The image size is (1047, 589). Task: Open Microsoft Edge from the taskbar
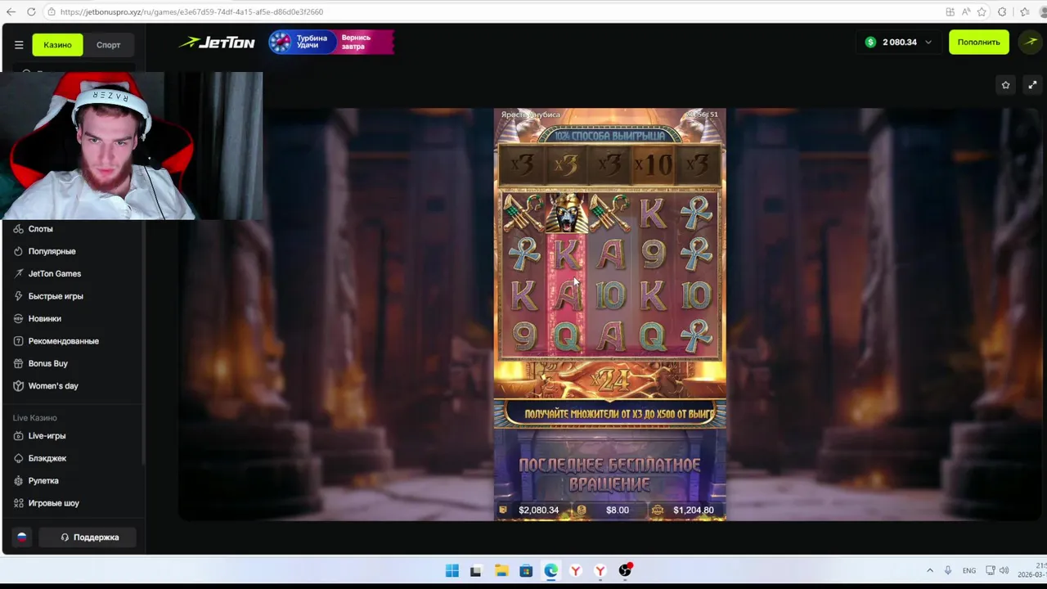pos(551,571)
